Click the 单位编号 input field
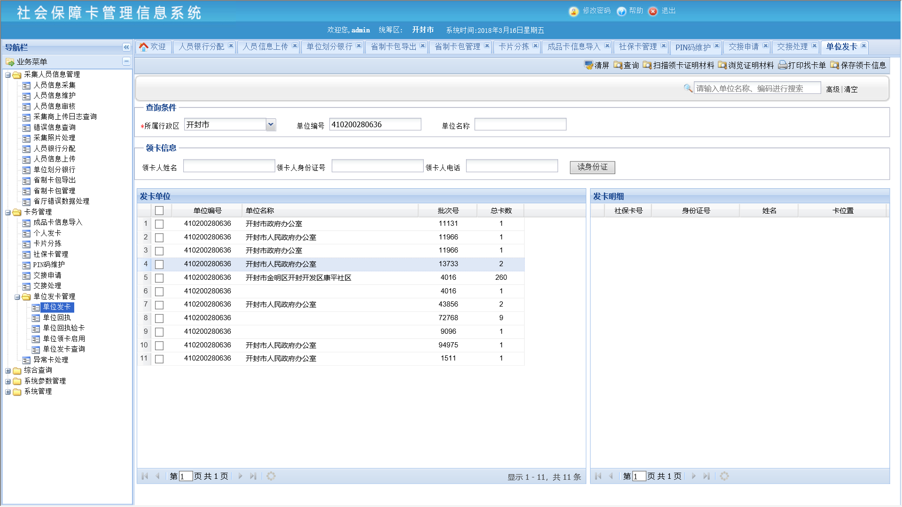This screenshot has height=507, width=902. (x=375, y=124)
